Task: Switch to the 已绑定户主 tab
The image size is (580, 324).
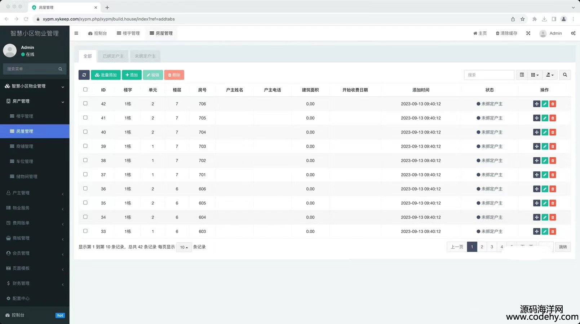Action: coord(113,56)
